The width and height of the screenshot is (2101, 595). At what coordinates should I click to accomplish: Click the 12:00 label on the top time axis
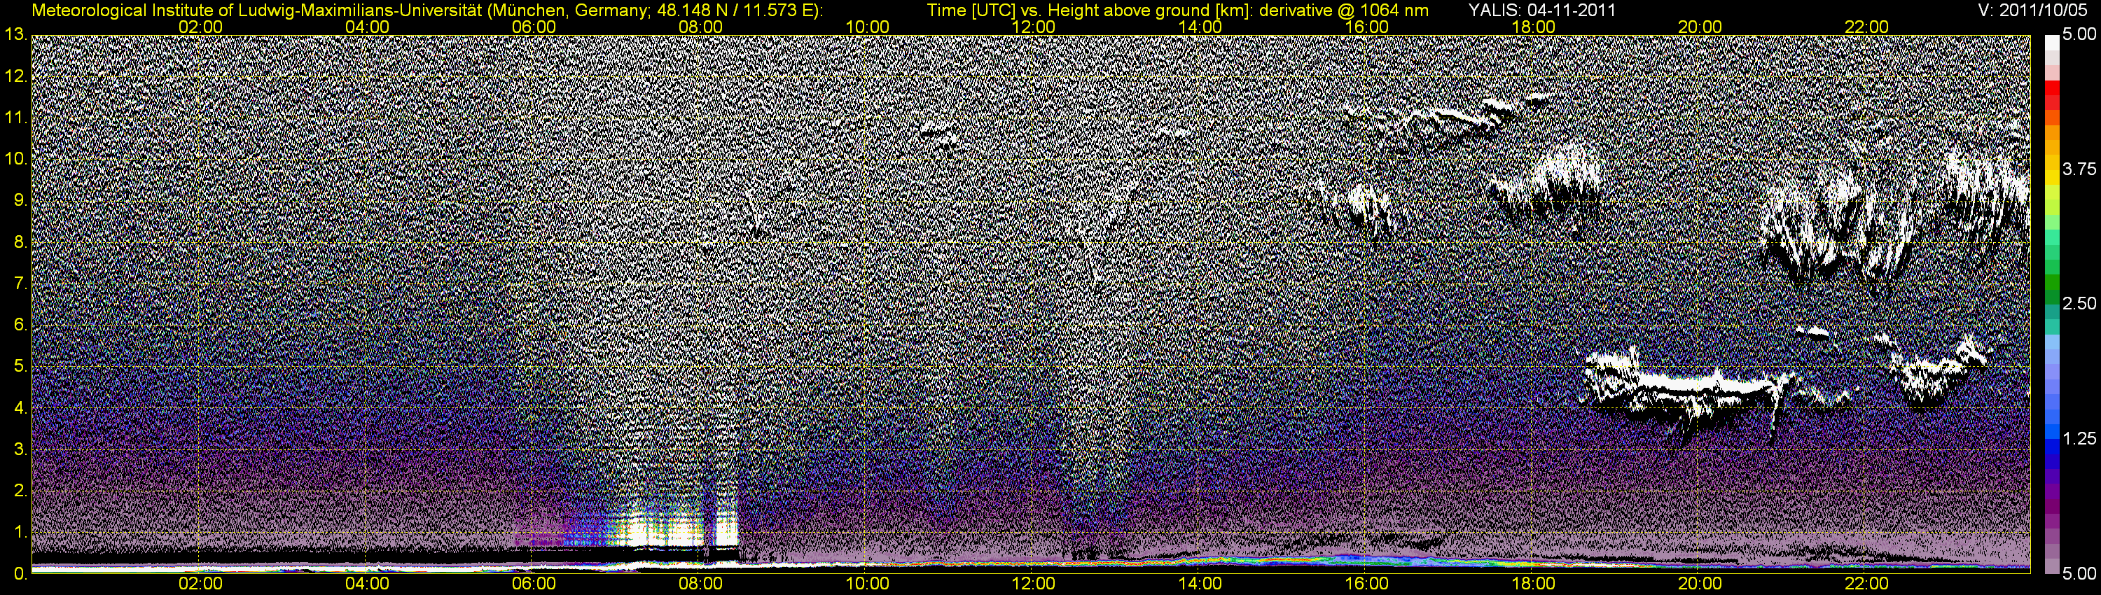tap(1034, 27)
